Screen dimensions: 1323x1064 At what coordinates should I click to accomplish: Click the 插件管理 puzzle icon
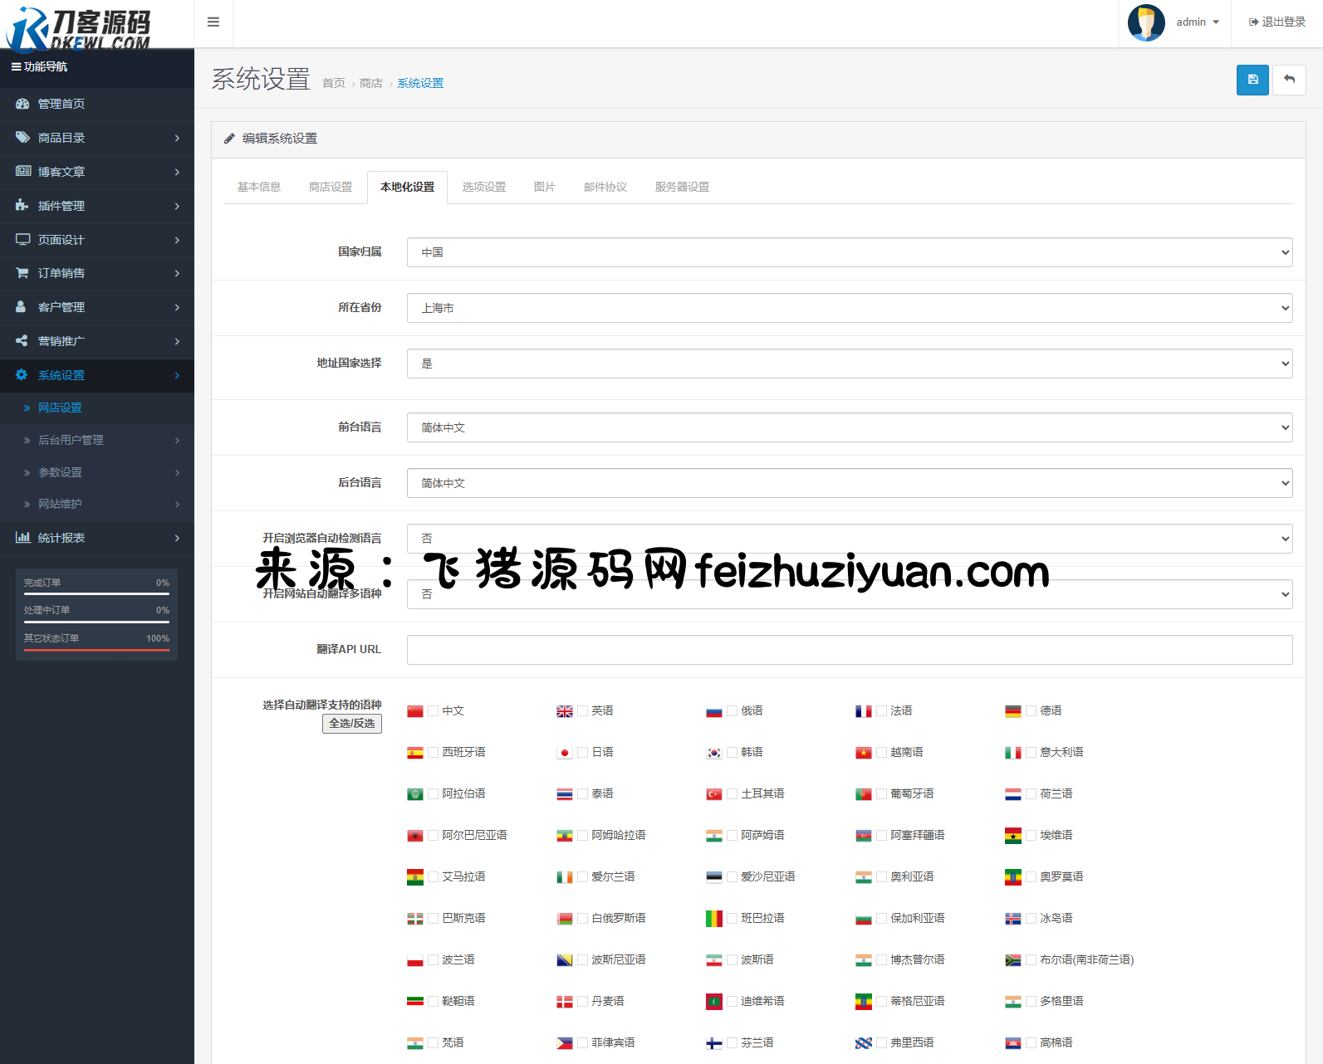22,205
